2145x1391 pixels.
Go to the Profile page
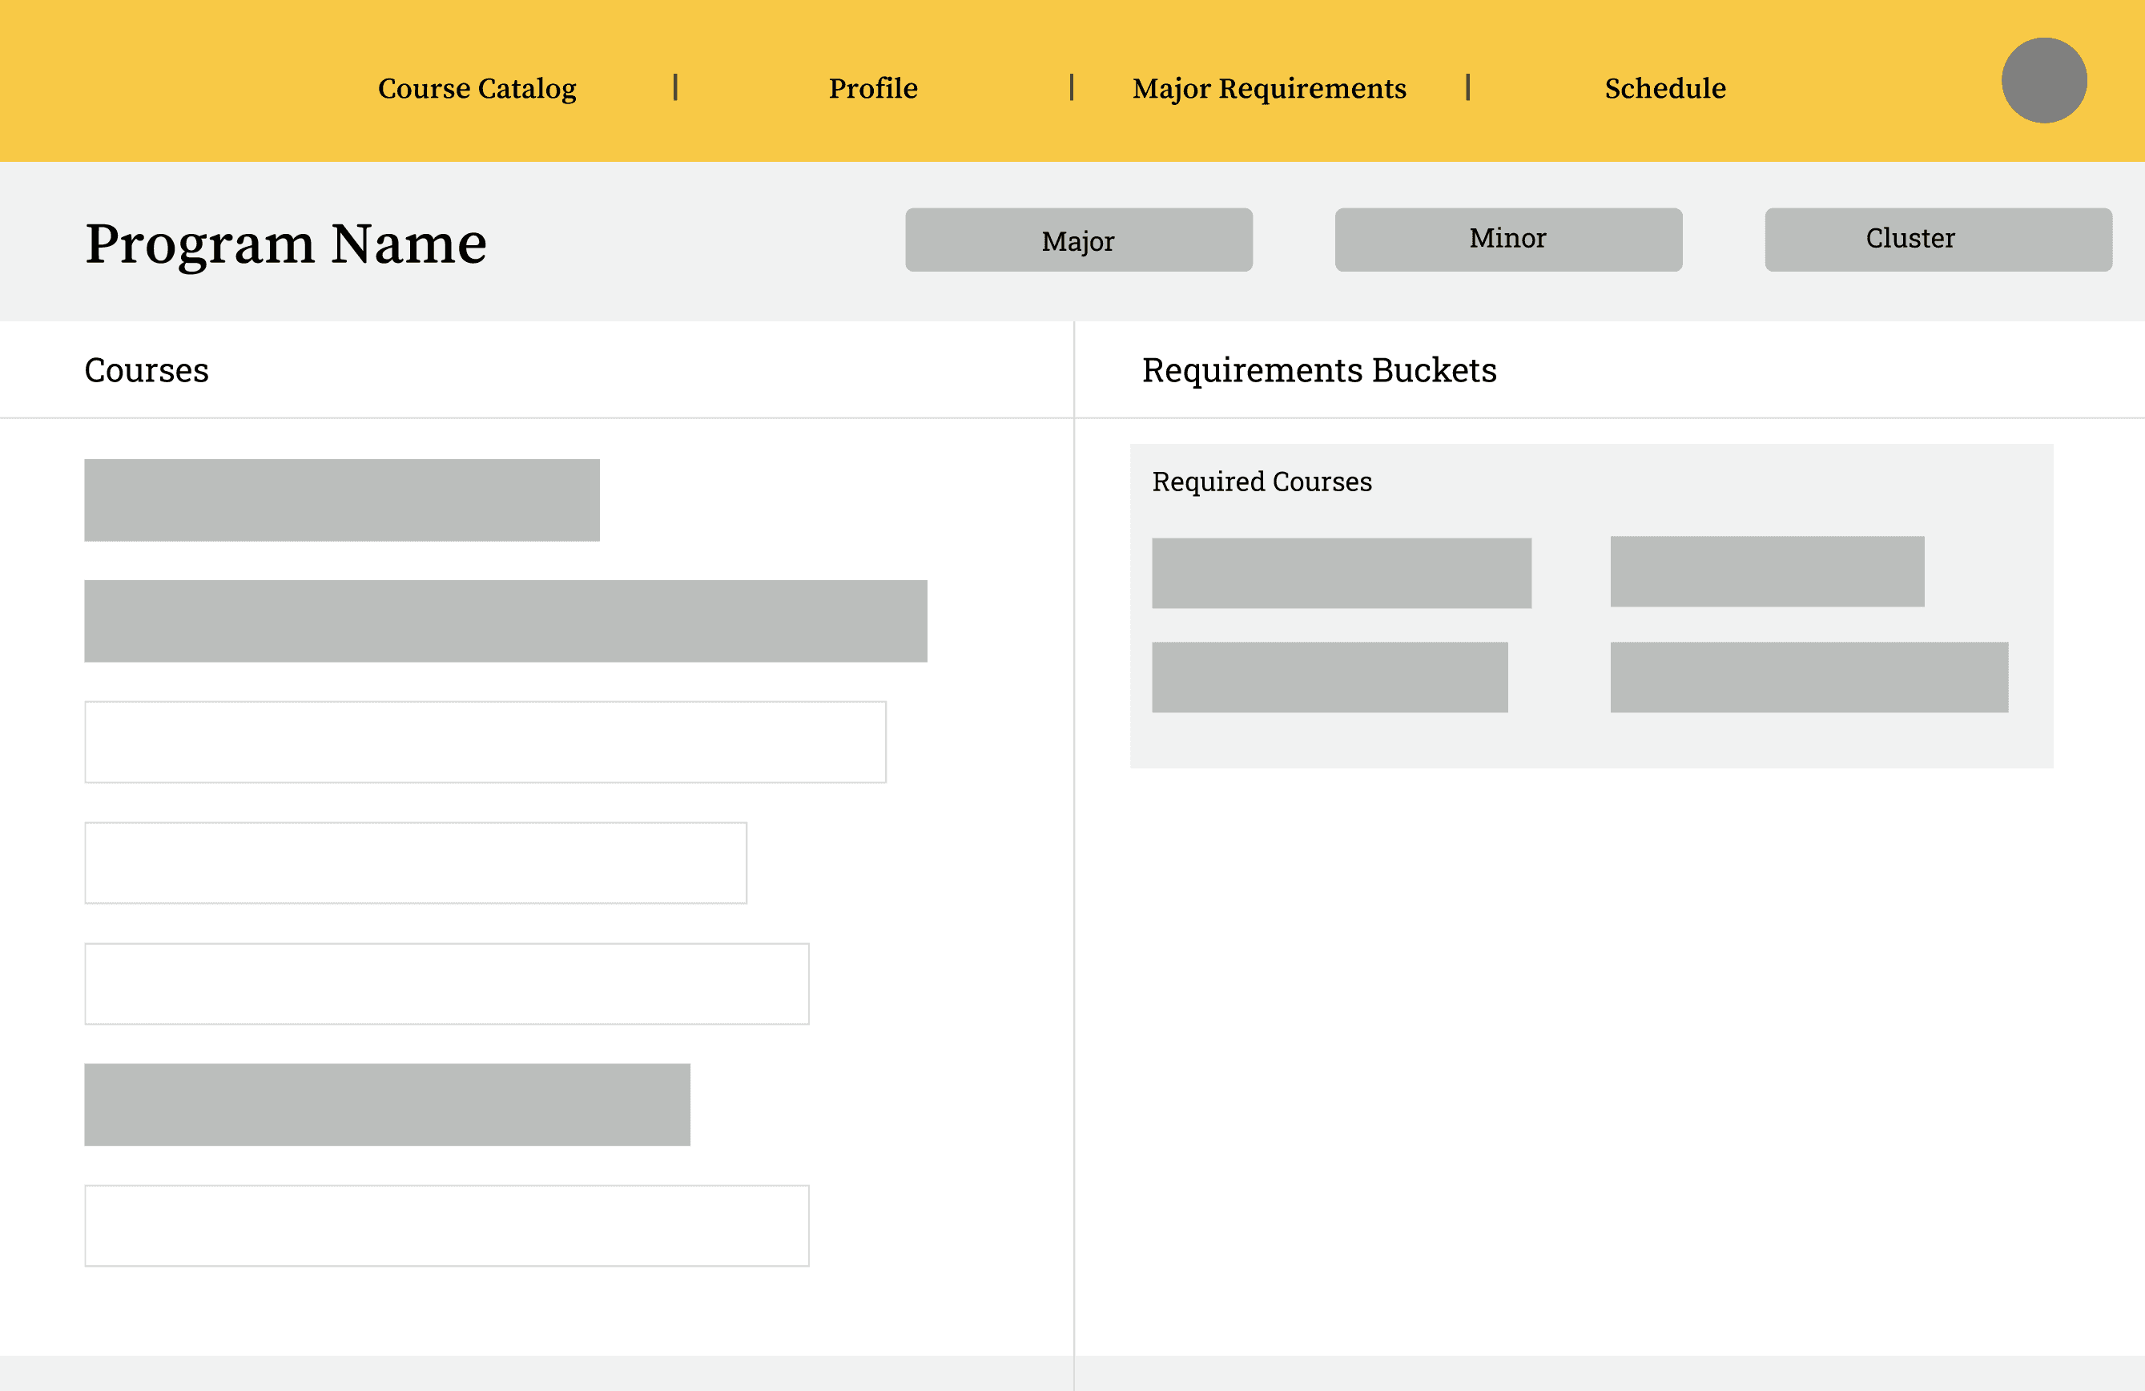point(872,88)
